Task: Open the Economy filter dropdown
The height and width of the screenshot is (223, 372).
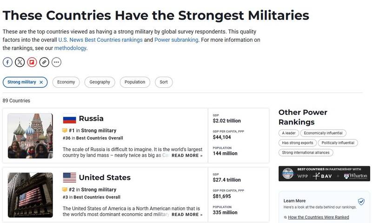Action: point(66,82)
